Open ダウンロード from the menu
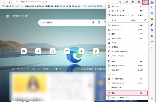Image resolution: width=156 pixels, height=102 pixels. pos(127,38)
